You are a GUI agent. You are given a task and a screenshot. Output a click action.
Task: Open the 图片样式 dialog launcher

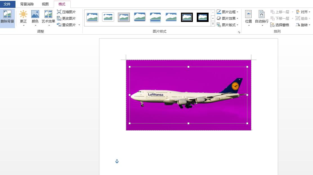(239, 32)
